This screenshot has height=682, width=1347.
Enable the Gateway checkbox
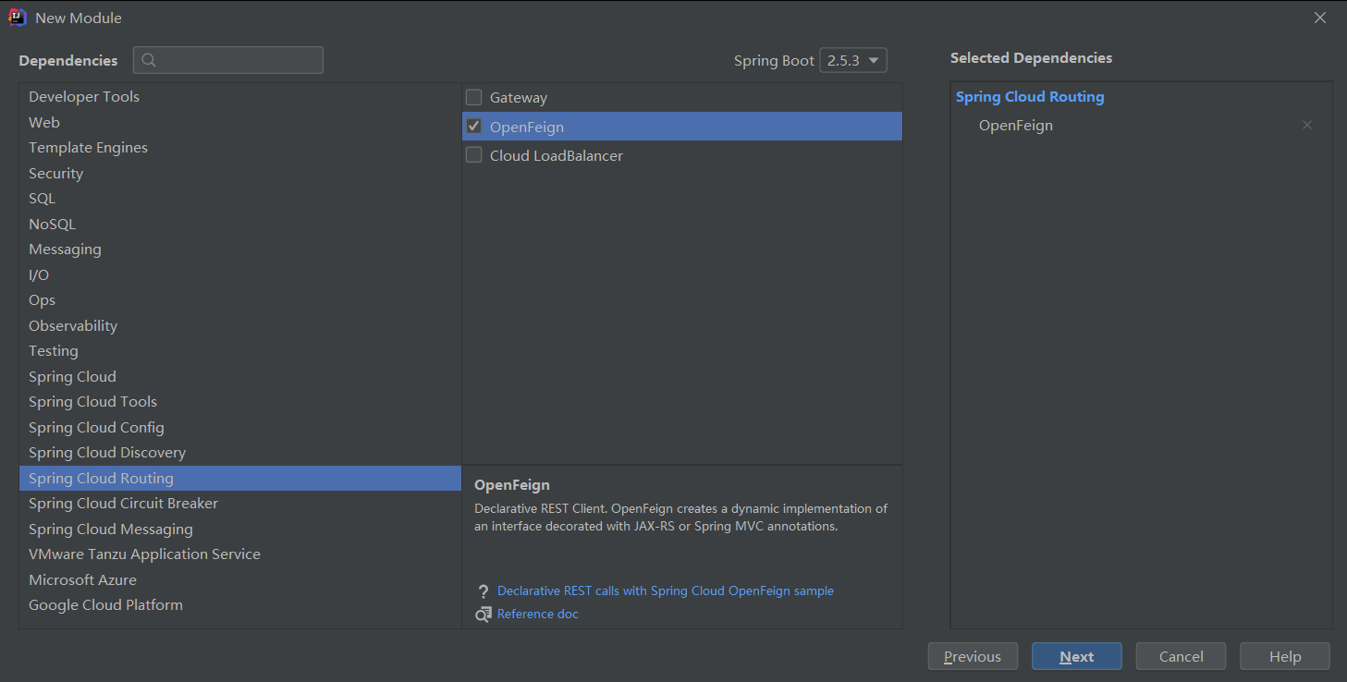pos(473,97)
